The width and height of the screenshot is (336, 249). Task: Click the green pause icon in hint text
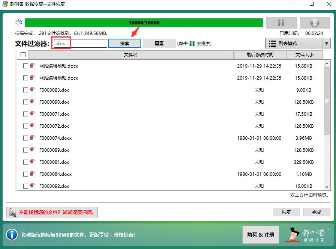[192, 44]
